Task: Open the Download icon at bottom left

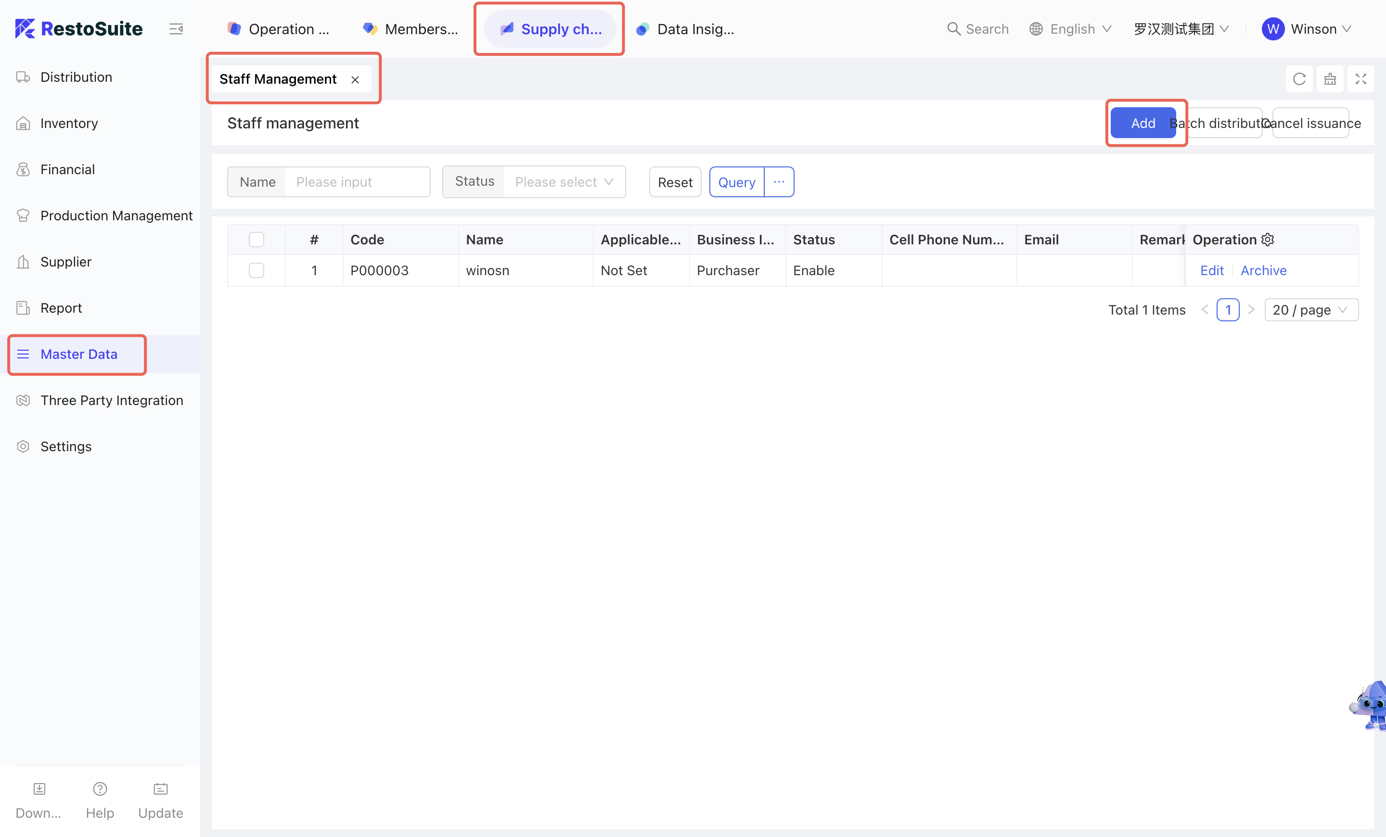Action: coord(39,789)
